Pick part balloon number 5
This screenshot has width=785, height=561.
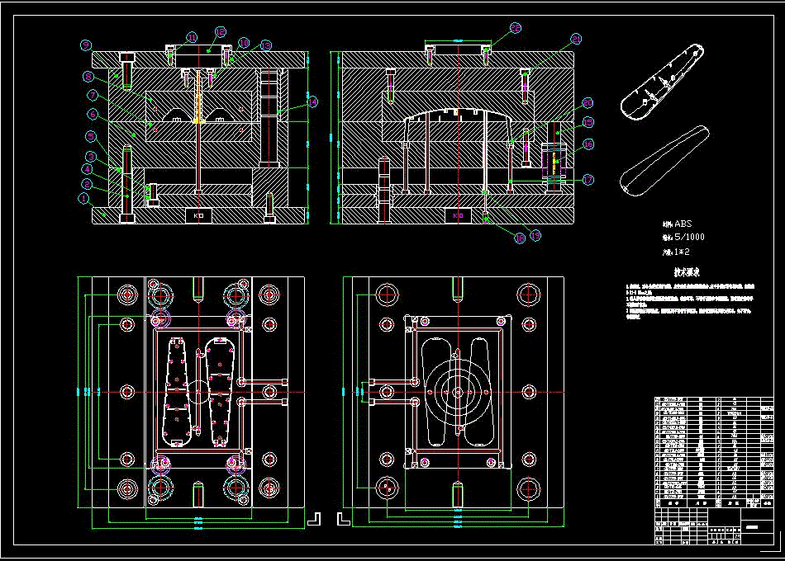[91, 136]
